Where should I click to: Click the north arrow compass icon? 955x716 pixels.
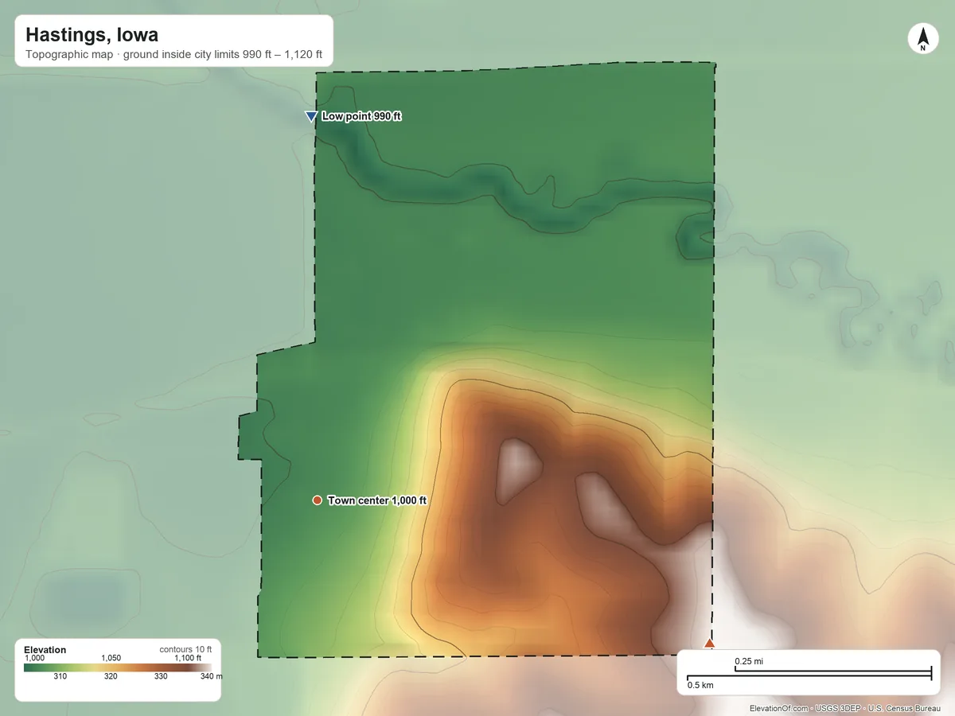point(922,39)
